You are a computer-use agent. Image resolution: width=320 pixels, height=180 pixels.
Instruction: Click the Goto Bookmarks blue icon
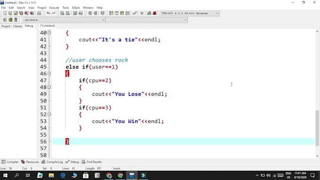[x=16, y=20]
